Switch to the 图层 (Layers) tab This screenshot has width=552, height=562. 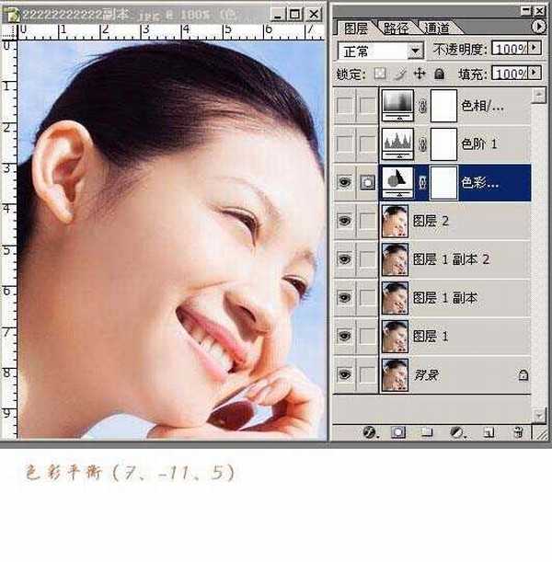(x=355, y=28)
